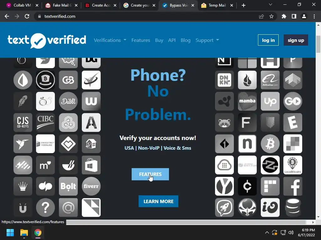Select the Microsoft Store bag icon
The image size is (321, 240).
pyautogui.click(x=91, y=165)
